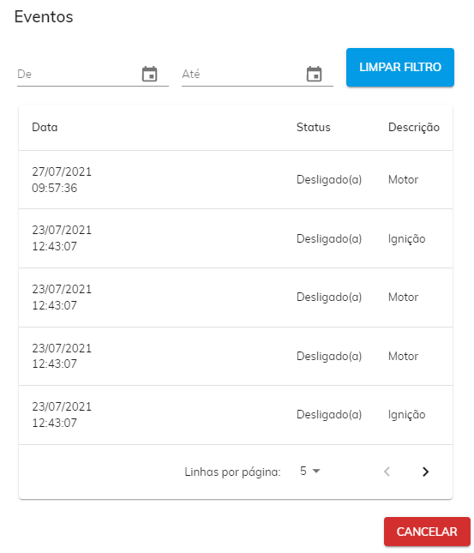This screenshot has height=553, width=474.
Task: Click the Eventos dialog title
Action: 44,16
